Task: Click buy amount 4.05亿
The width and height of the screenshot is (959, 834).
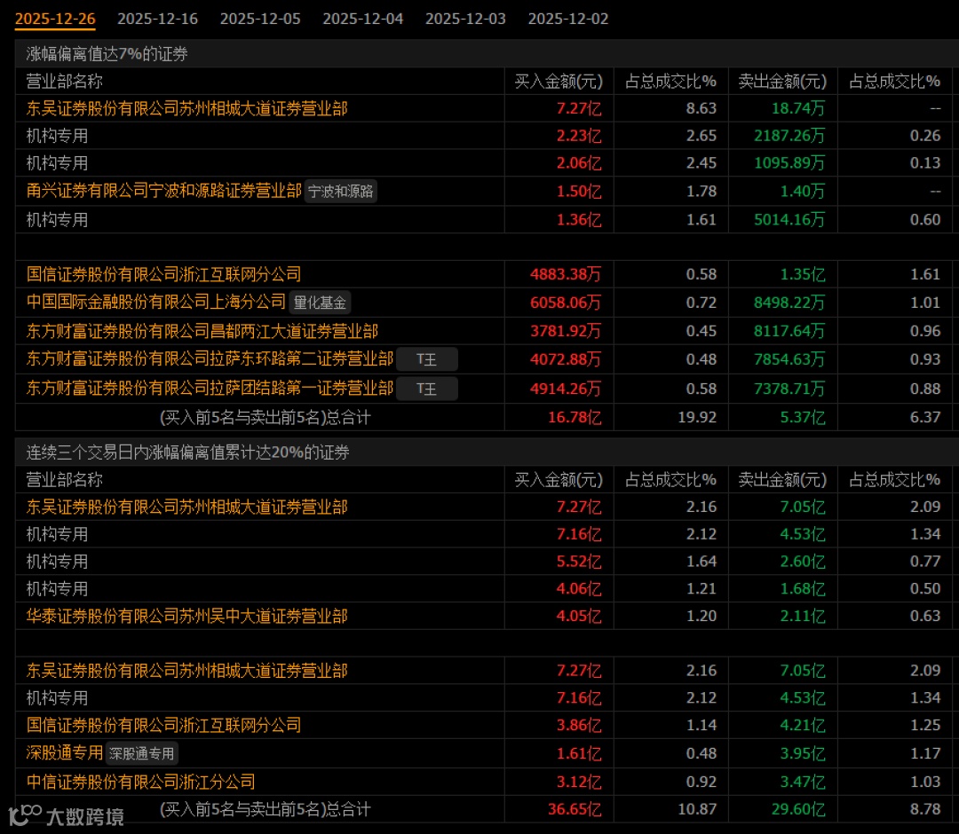Action: click(579, 616)
